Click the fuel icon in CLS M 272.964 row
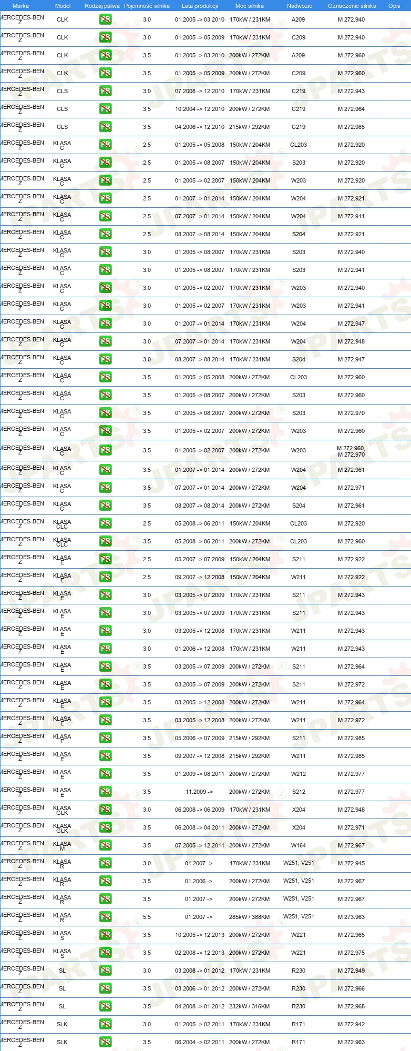 pyautogui.click(x=105, y=109)
